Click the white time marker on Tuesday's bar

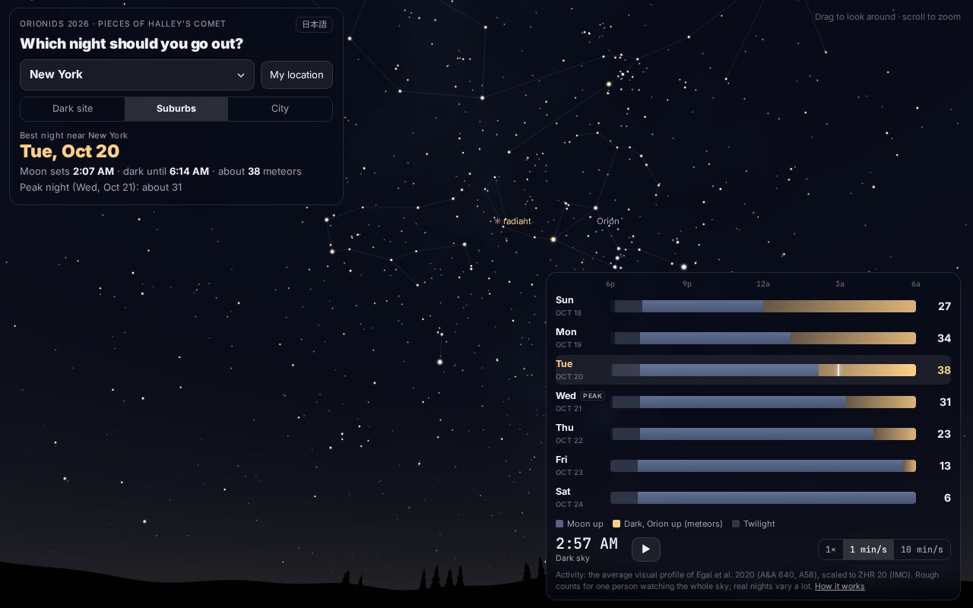pyautogui.click(x=838, y=370)
